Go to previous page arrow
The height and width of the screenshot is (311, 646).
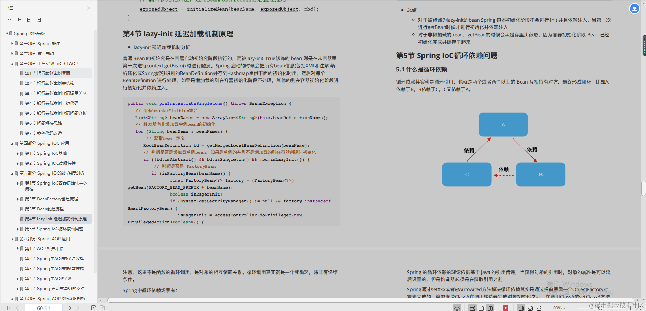[17, 308]
